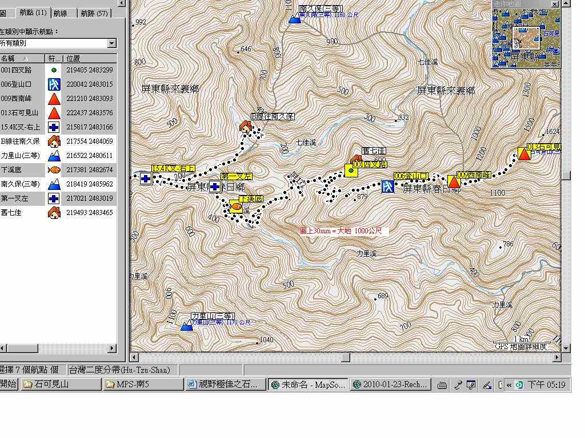Select the house icon beside B線往南久保 in list
585x438 pixels.
pyautogui.click(x=54, y=141)
